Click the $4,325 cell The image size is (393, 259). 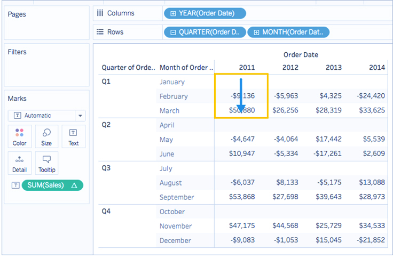click(x=331, y=96)
